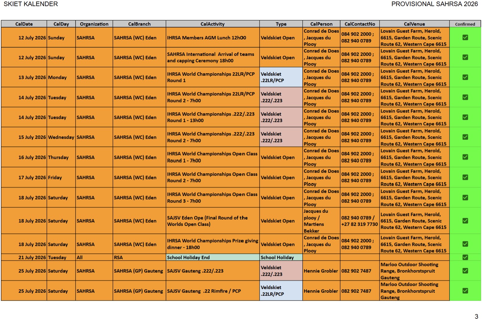This screenshot has height=319, width=482.
Task: Select the Type column header
Action: click(281, 24)
